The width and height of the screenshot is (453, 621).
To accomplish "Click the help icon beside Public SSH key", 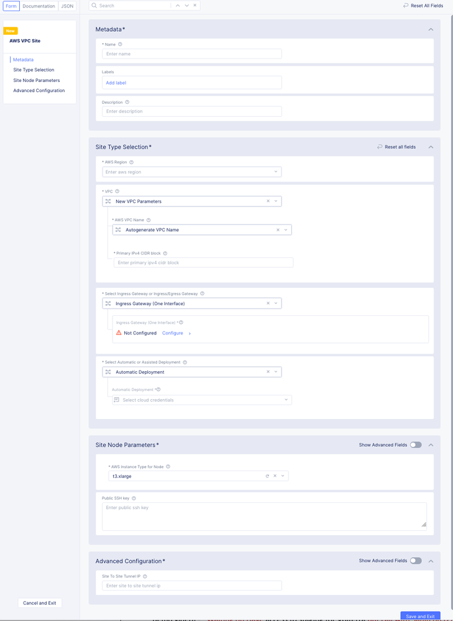I will click(134, 498).
